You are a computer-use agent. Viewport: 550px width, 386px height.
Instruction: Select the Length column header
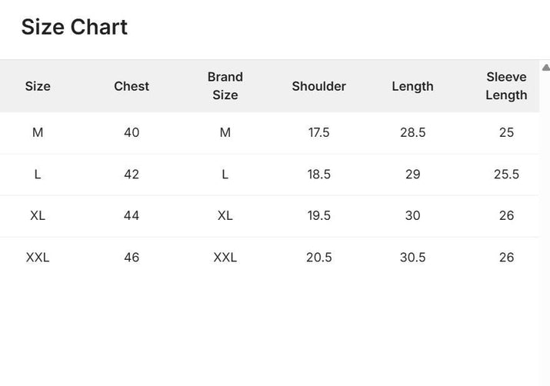click(412, 86)
